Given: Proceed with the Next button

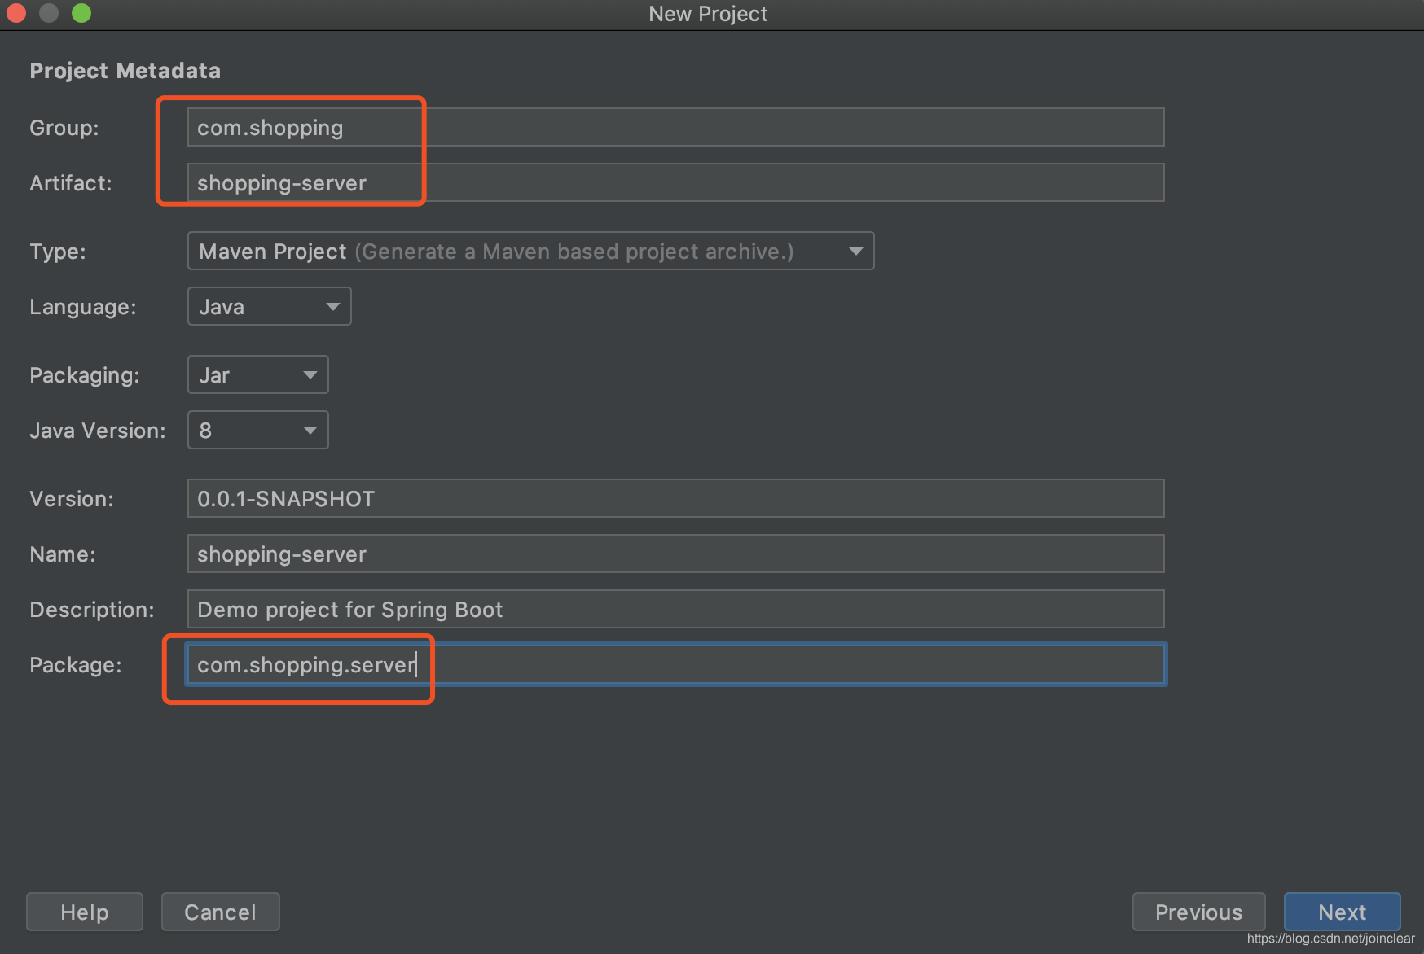Looking at the screenshot, I should click(x=1342, y=912).
